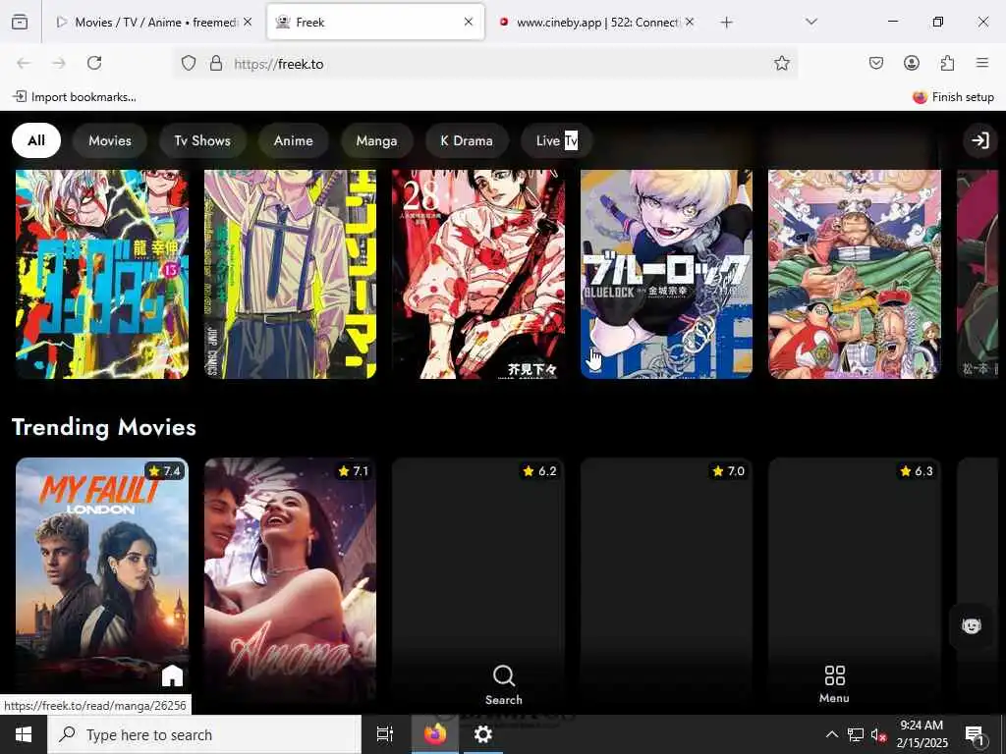Screen dimensions: 1006x754
Task: Open the Chainsaw Man manga cover
Action: (x=290, y=274)
